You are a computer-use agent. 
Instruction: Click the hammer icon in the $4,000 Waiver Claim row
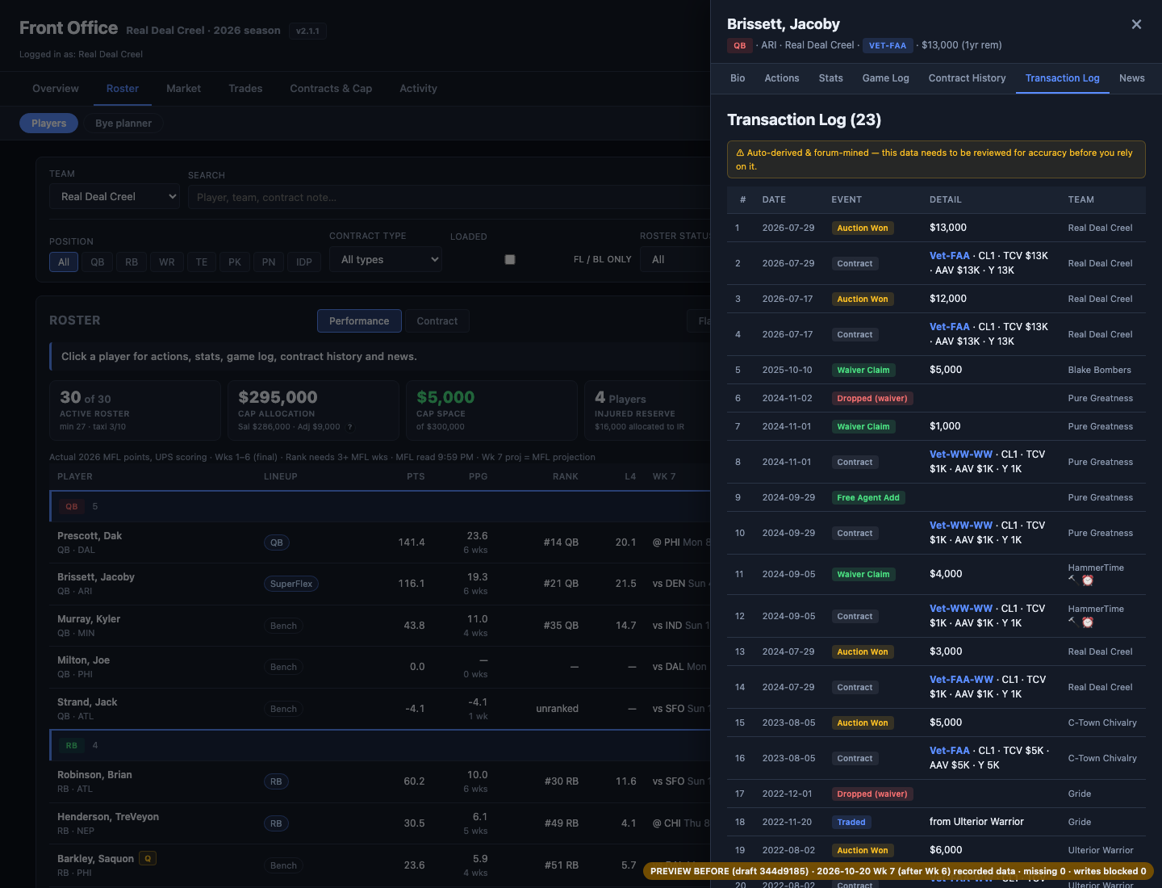[x=1072, y=579]
